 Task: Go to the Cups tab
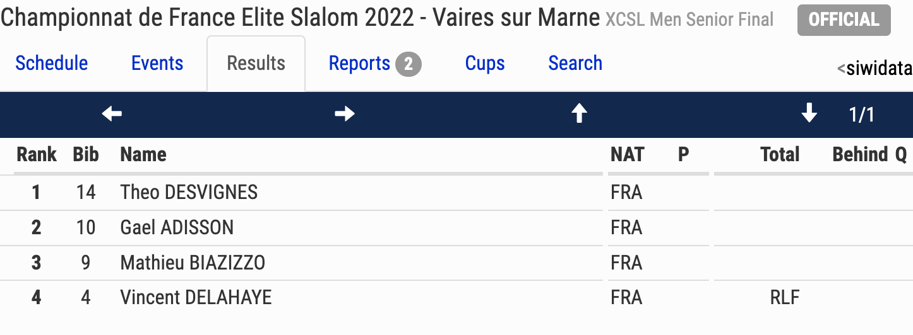(485, 64)
